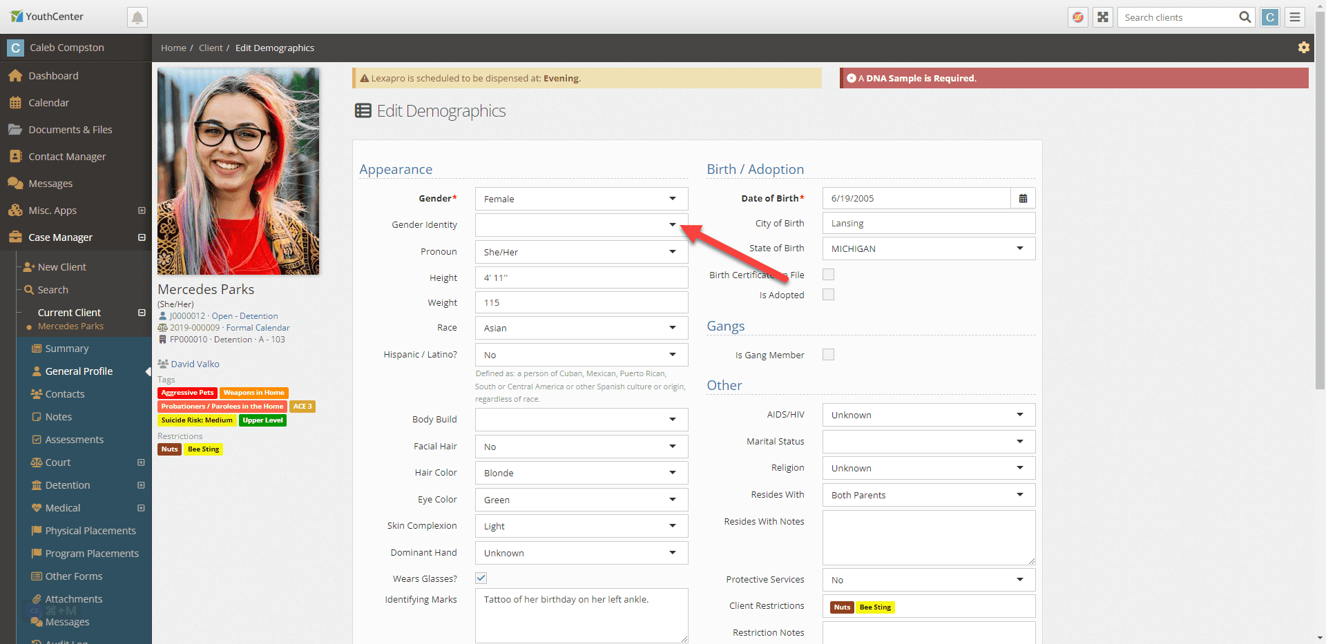Click the Documents & Files folder icon
The height and width of the screenshot is (644, 1326).
click(15, 130)
